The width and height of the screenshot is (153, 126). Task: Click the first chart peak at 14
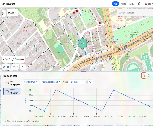click(56, 90)
